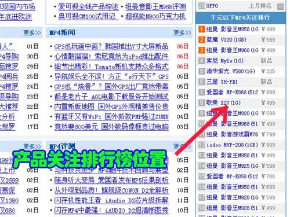Image resolution: width=290 pixels, height=217 pixels.
Task: Open the leftmost 更多>> above date list
Action: point(32,32)
